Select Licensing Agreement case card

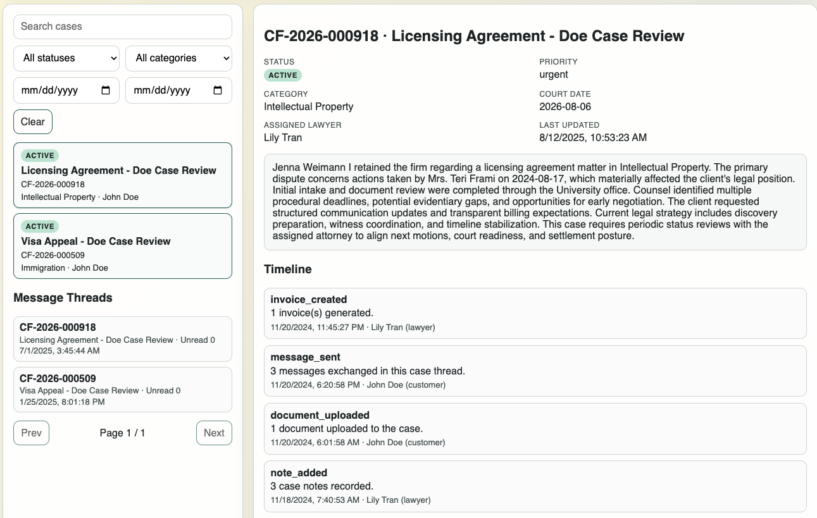point(123,175)
